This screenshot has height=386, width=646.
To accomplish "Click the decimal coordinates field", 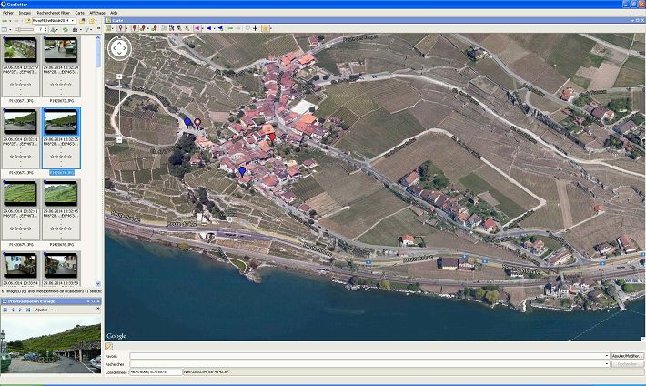I will coord(155,371).
